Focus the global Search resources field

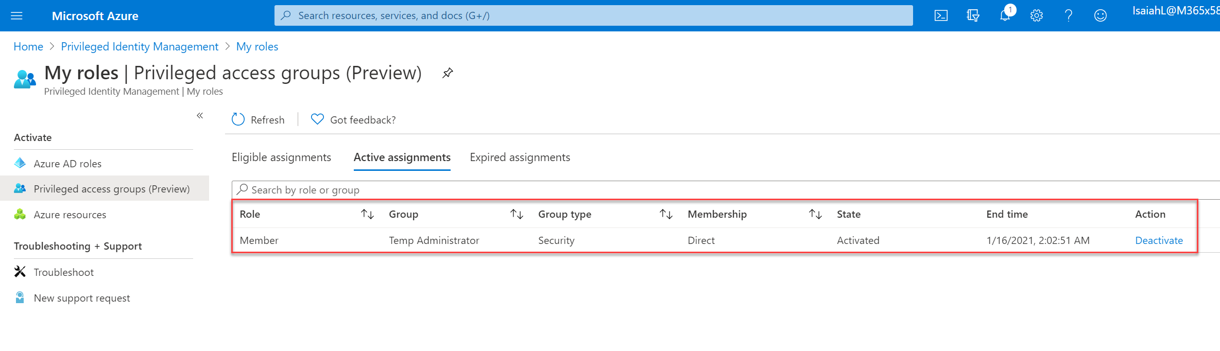pyautogui.click(x=594, y=15)
